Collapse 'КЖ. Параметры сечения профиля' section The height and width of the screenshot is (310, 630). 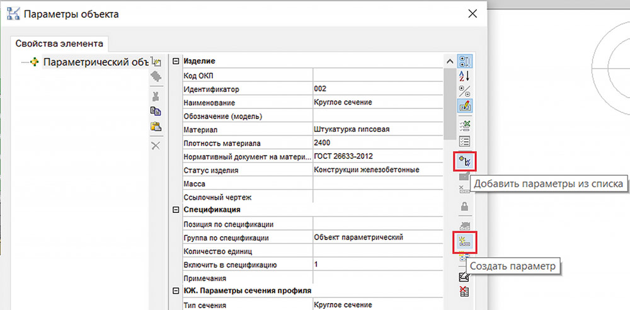click(x=176, y=290)
